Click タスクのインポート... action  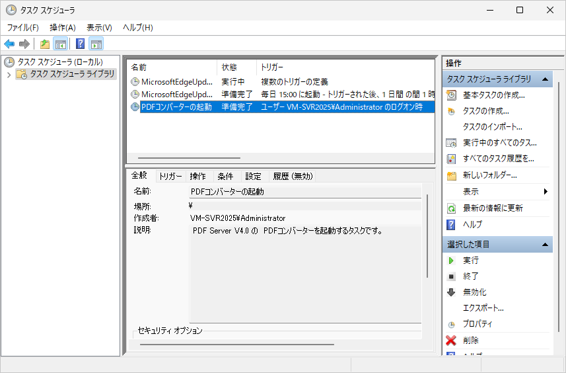pyautogui.click(x=493, y=127)
